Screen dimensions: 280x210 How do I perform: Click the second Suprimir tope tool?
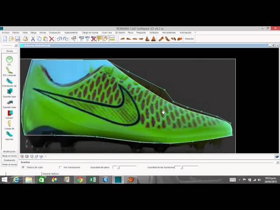pos(9,102)
